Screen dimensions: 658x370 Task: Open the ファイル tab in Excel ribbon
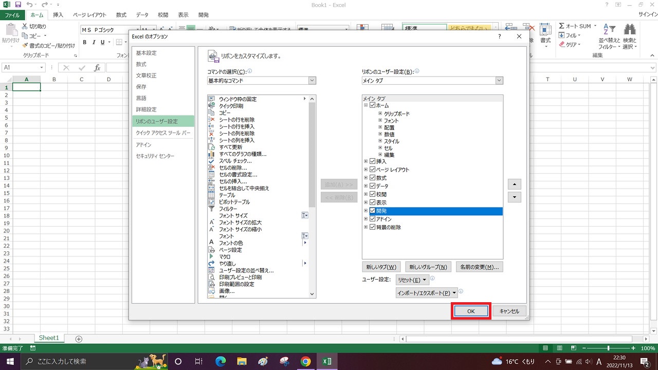click(x=11, y=15)
